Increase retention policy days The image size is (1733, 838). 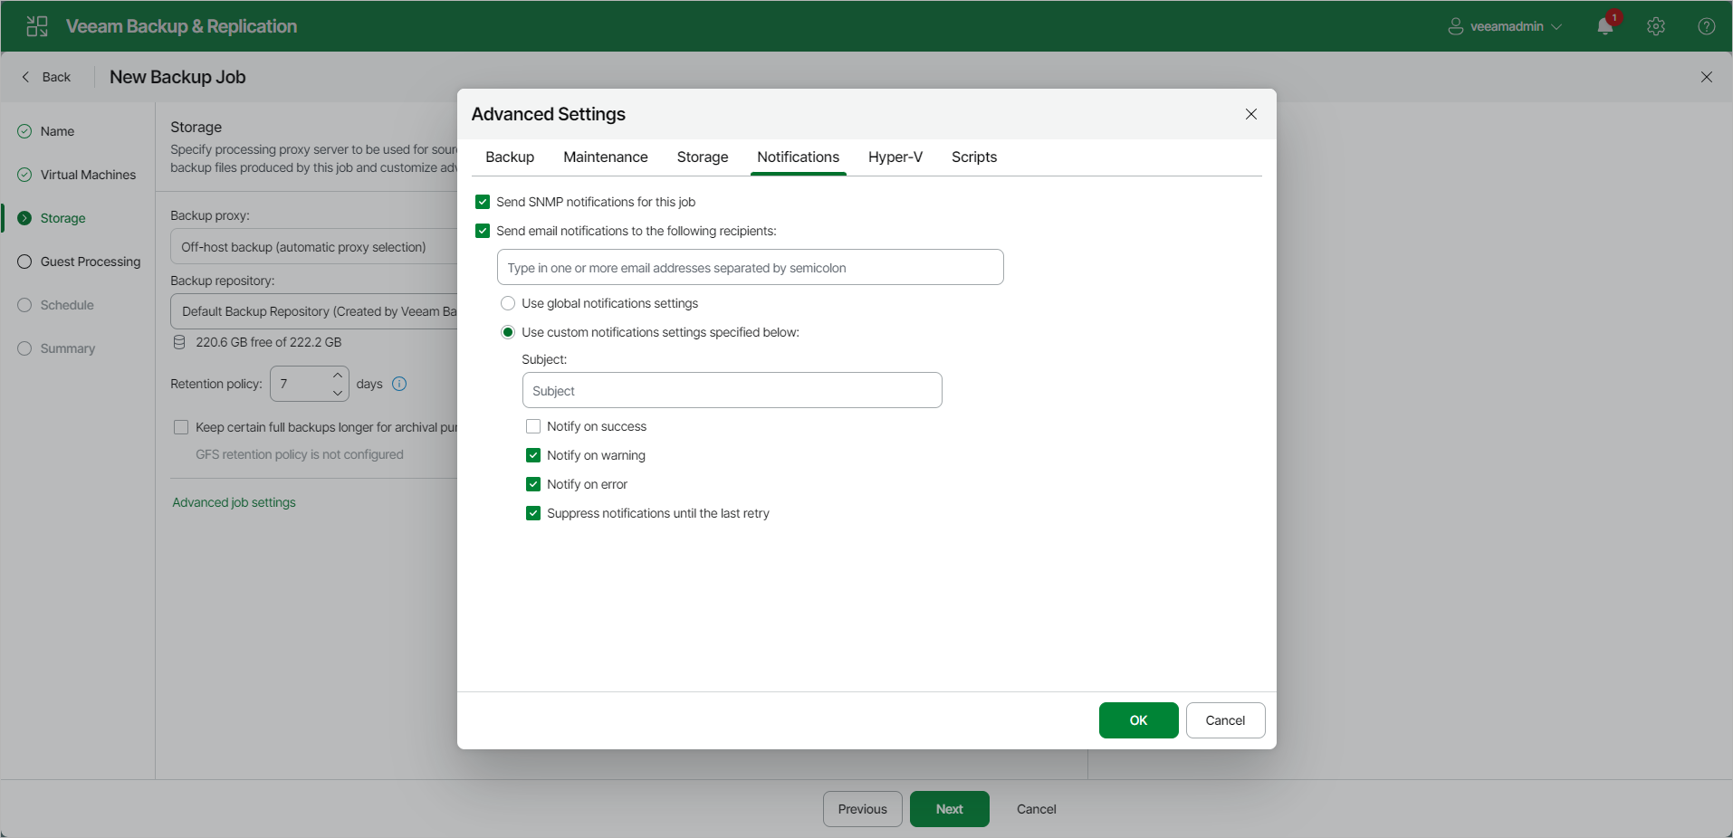pos(338,375)
